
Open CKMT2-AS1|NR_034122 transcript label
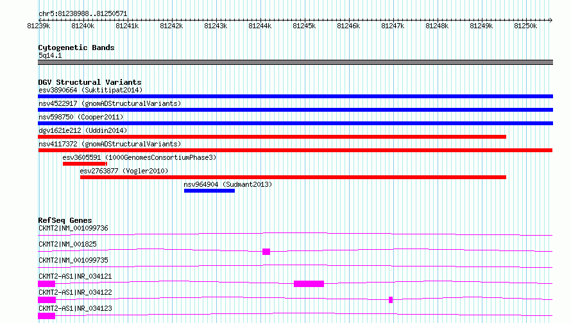(75, 292)
